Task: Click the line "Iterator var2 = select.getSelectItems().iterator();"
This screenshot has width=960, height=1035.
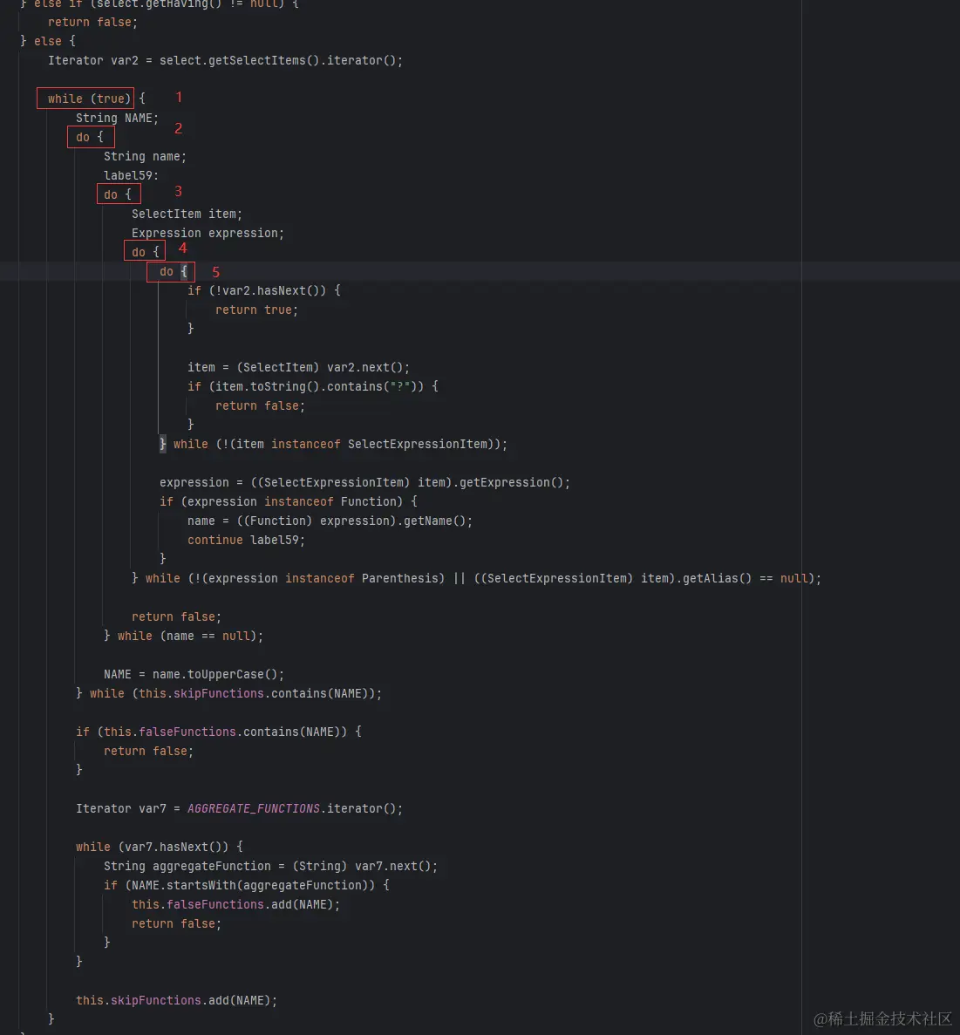Action: coord(225,61)
